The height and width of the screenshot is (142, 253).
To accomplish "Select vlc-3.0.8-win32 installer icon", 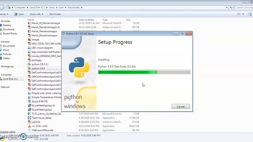I will [29, 126].
